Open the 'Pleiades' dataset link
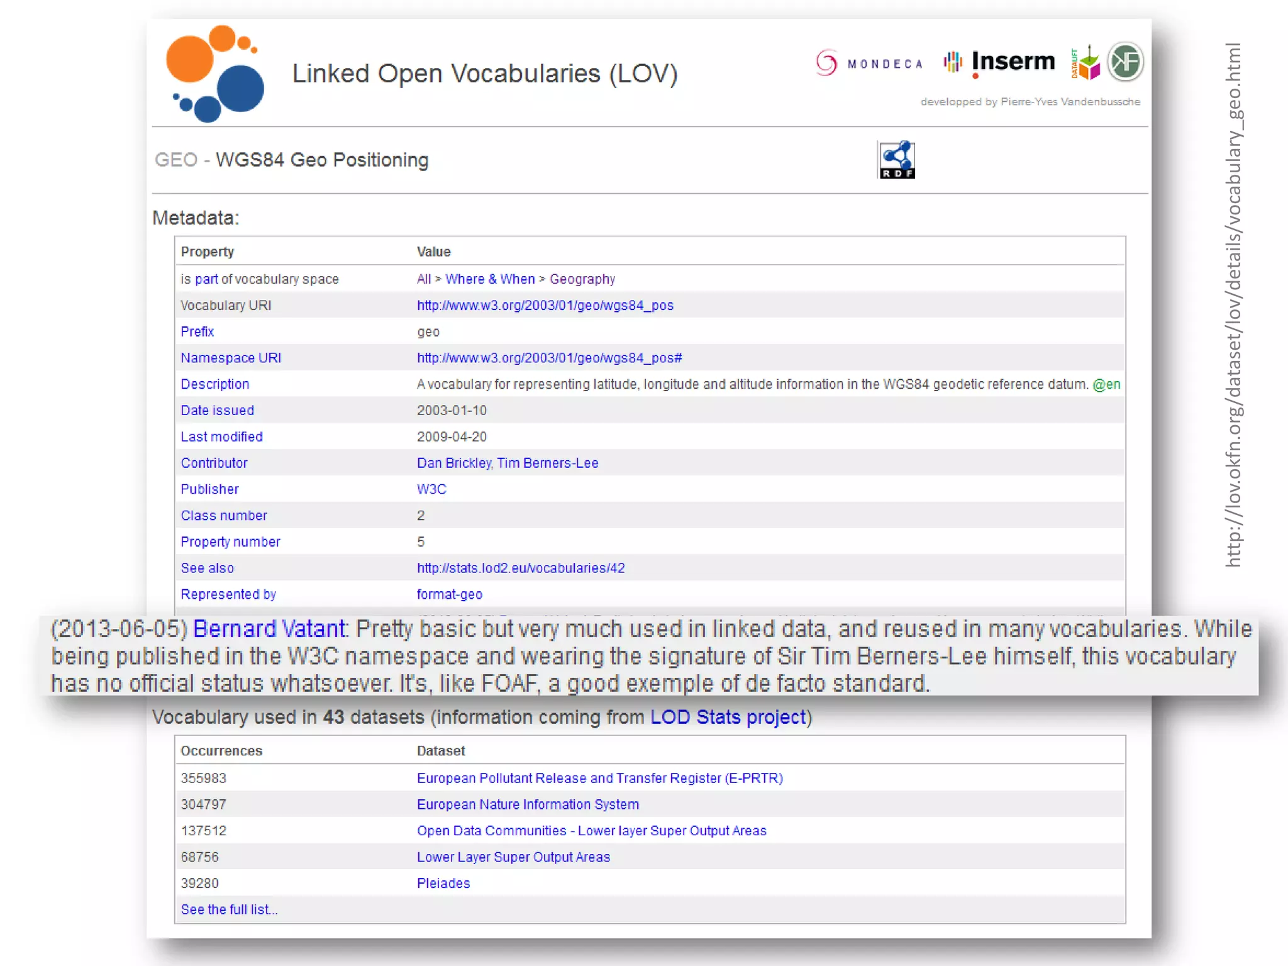1288x966 pixels. click(x=443, y=884)
